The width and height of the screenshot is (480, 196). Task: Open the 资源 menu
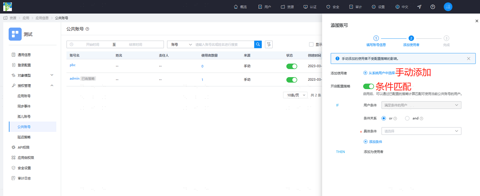287,7
